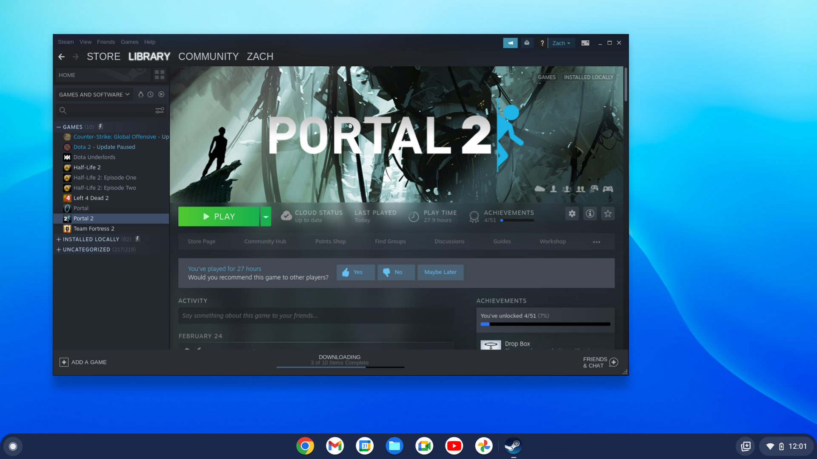Click the Achievements trophy icon
The width and height of the screenshot is (817, 459).
[x=473, y=216]
